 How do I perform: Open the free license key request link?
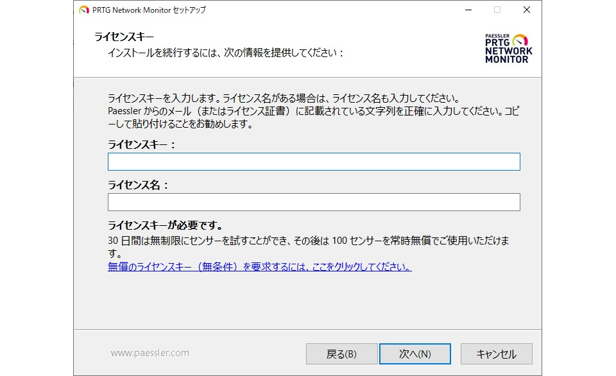coord(260,267)
